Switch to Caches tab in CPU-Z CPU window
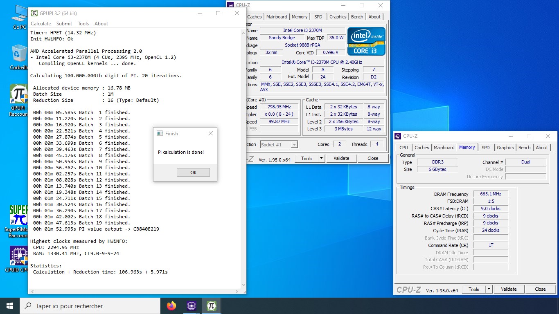This screenshot has width=559, height=314. pyautogui.click(x=255, y=17)
